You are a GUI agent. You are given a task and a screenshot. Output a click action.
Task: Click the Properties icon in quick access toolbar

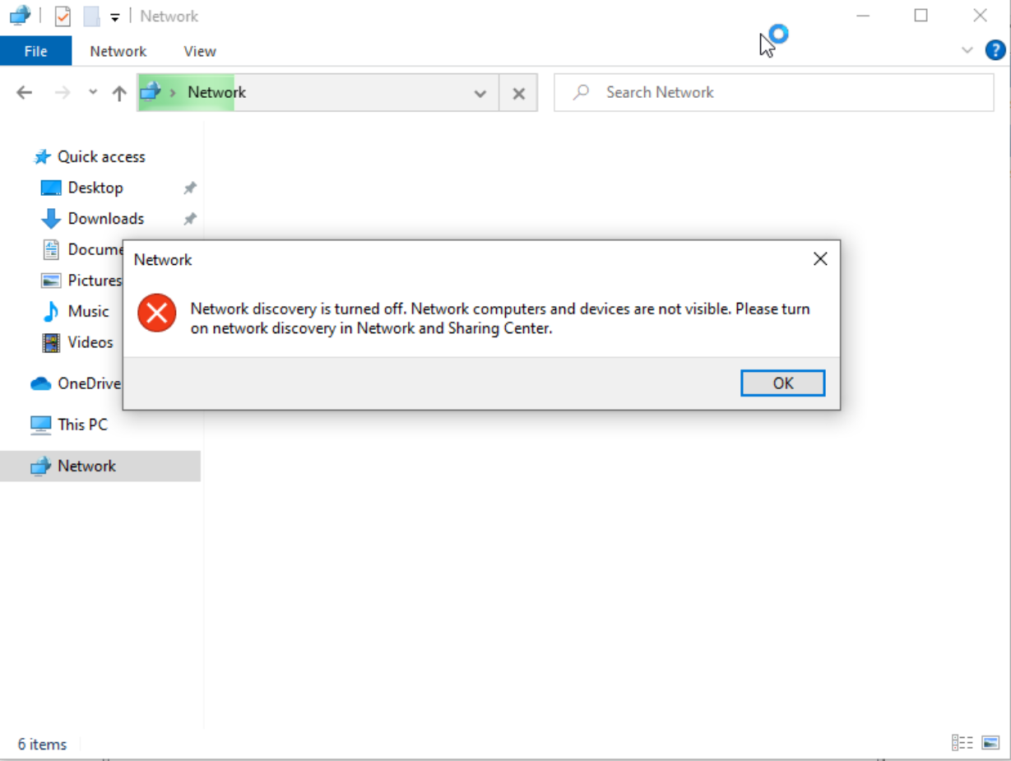coord(63,16)
